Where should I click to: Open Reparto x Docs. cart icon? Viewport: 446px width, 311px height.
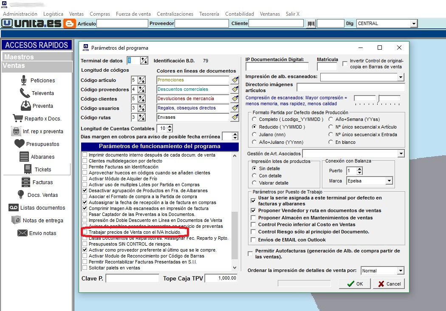[x=18, y=118]
